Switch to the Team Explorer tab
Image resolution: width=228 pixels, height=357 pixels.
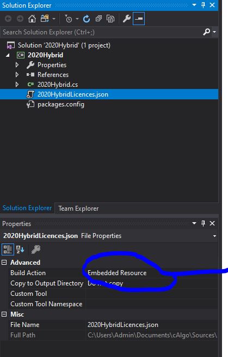point(78,209)
